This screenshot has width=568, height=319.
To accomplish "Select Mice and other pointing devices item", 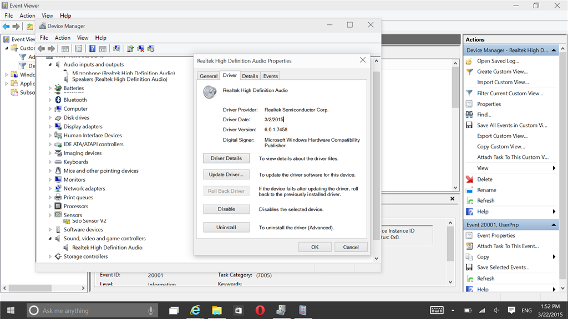I will (x=101, y=171).
